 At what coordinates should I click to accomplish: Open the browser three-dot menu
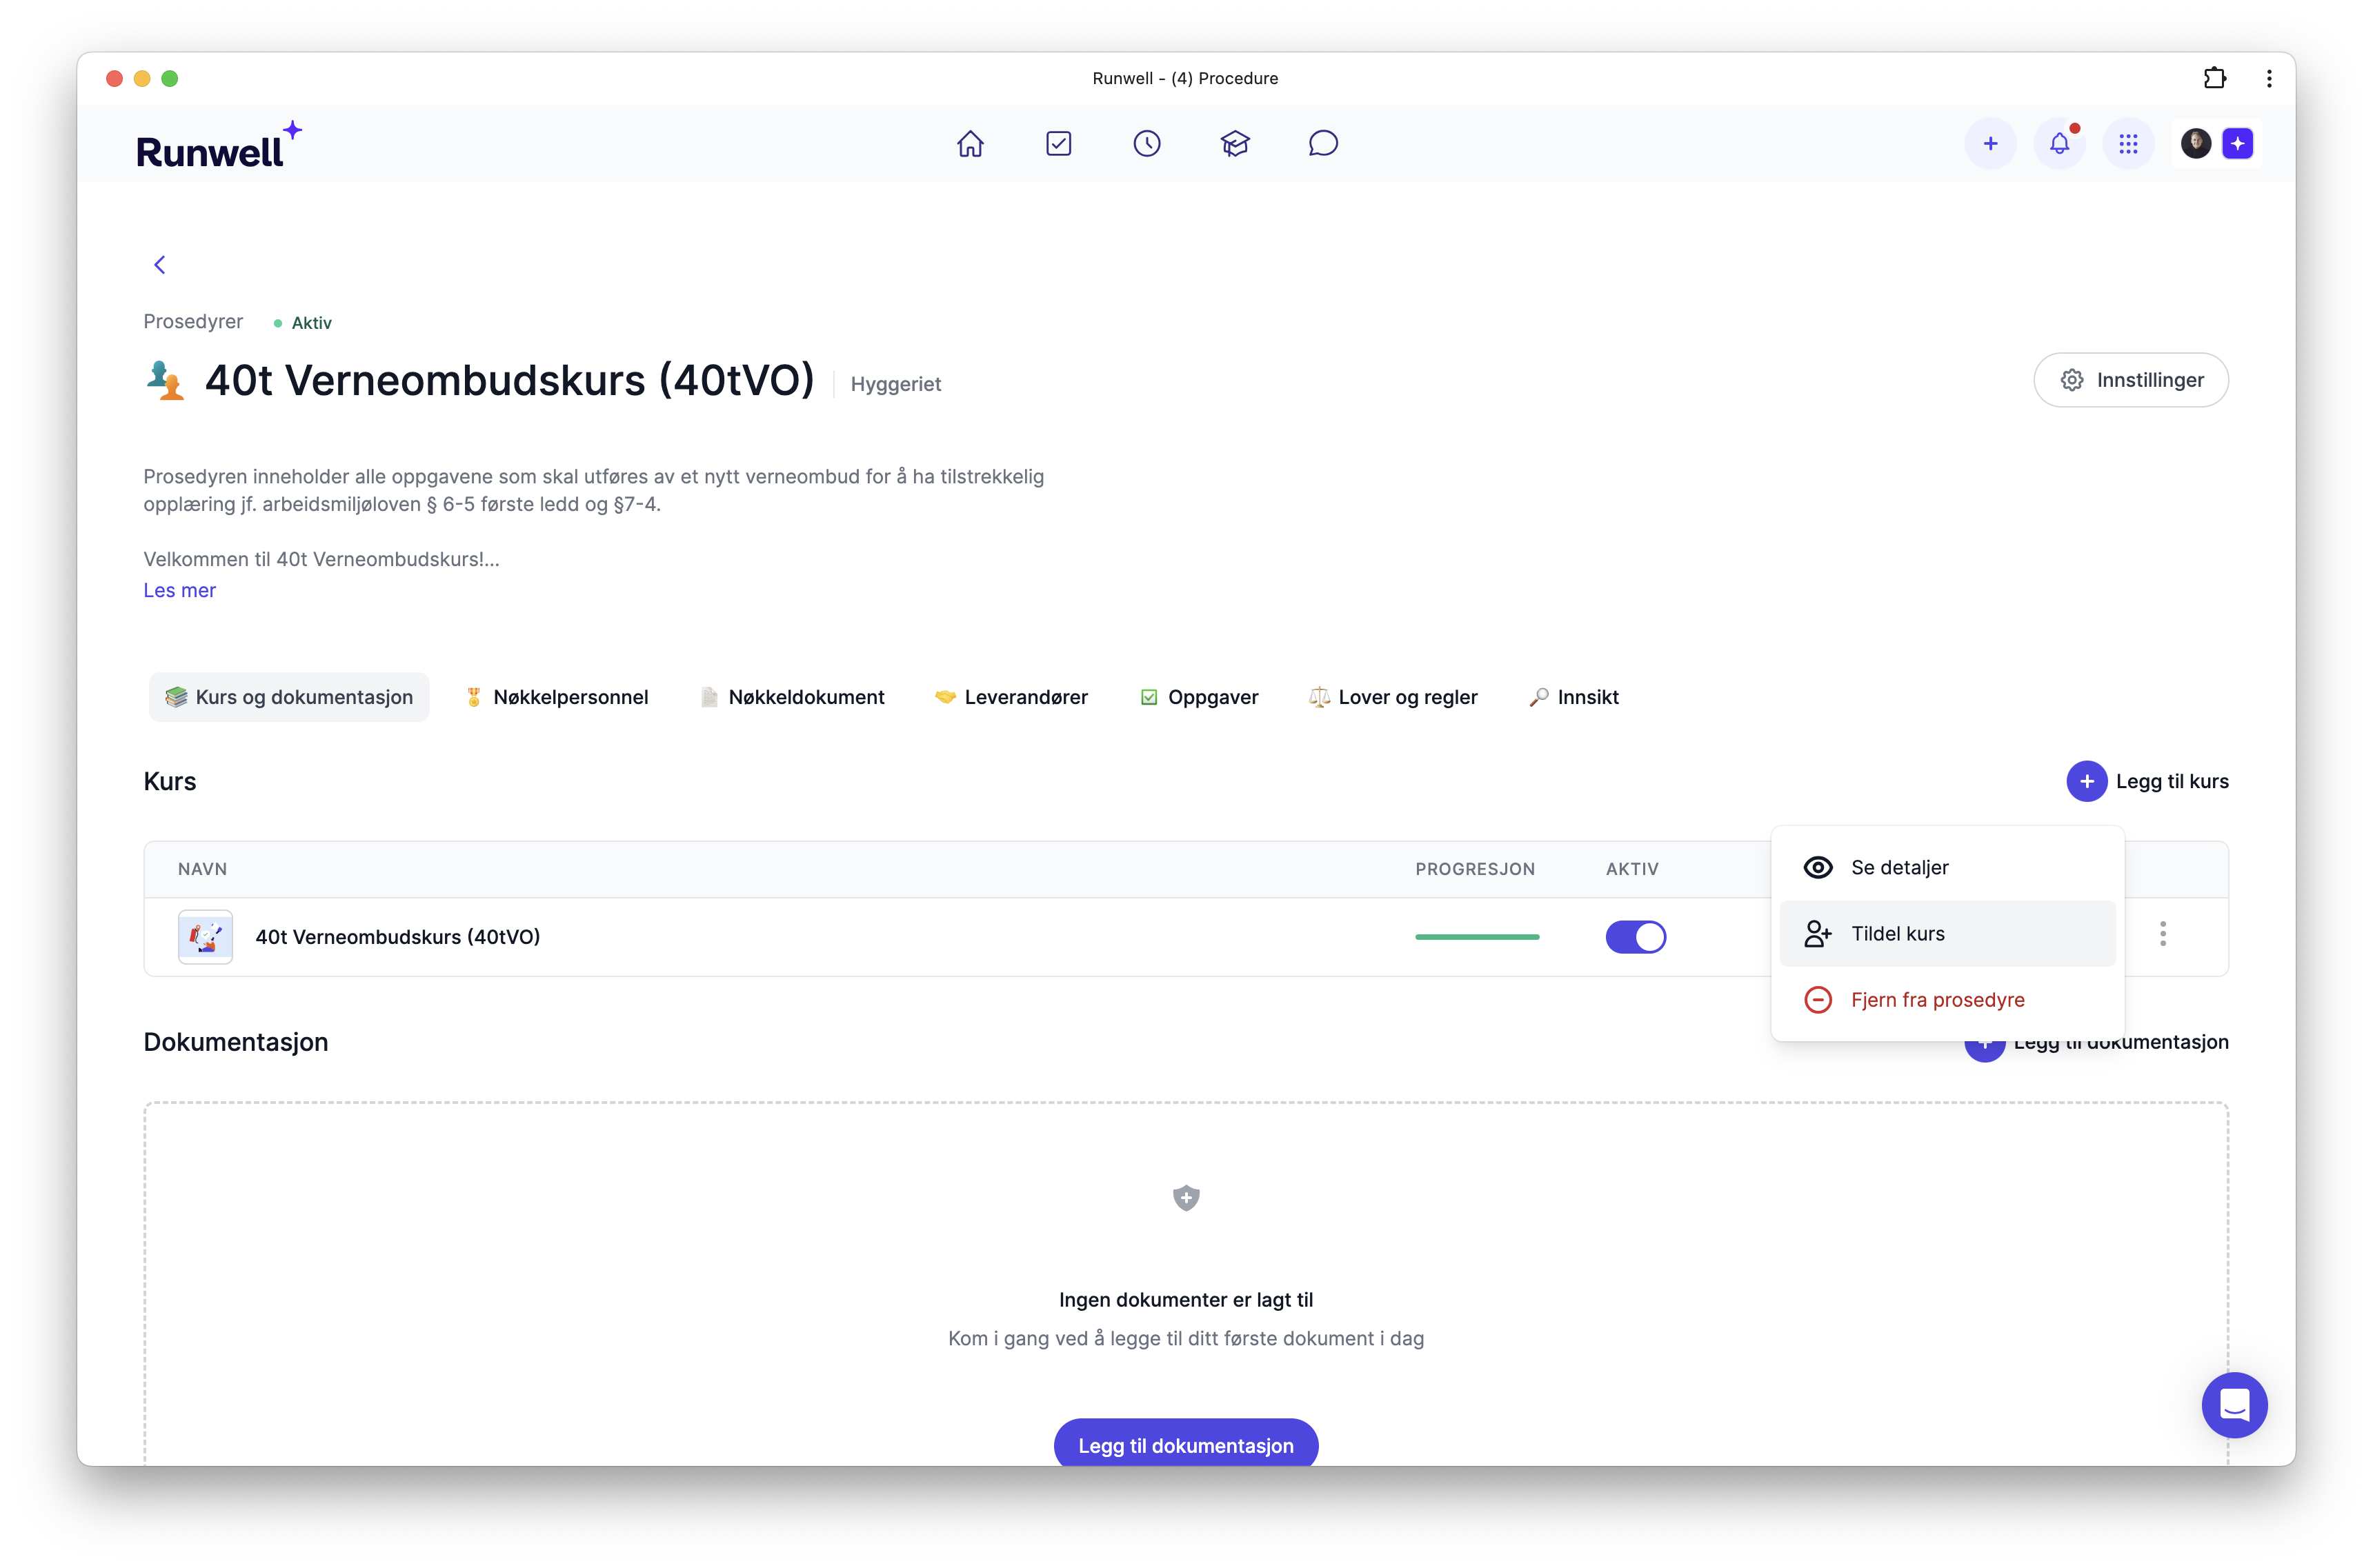[x=2269, y=78]
